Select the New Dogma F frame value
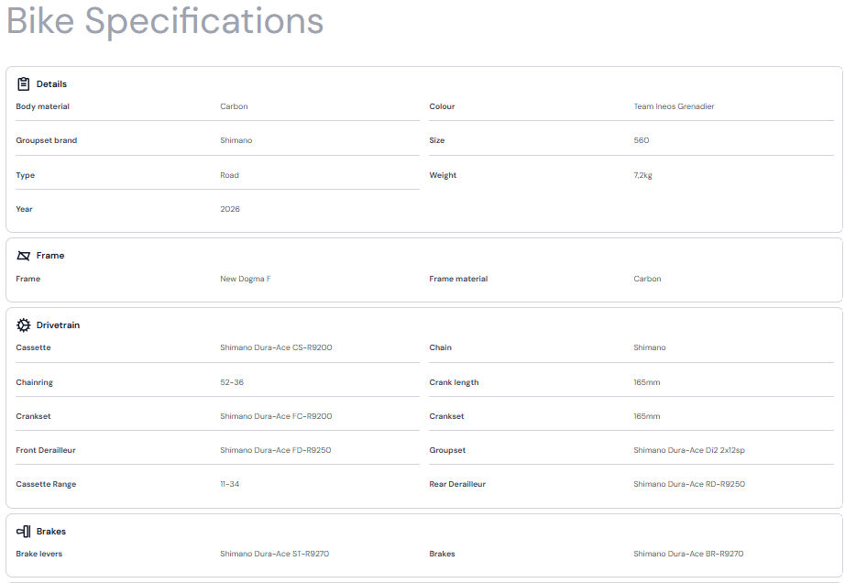845x583 pixels. [246, 279]
